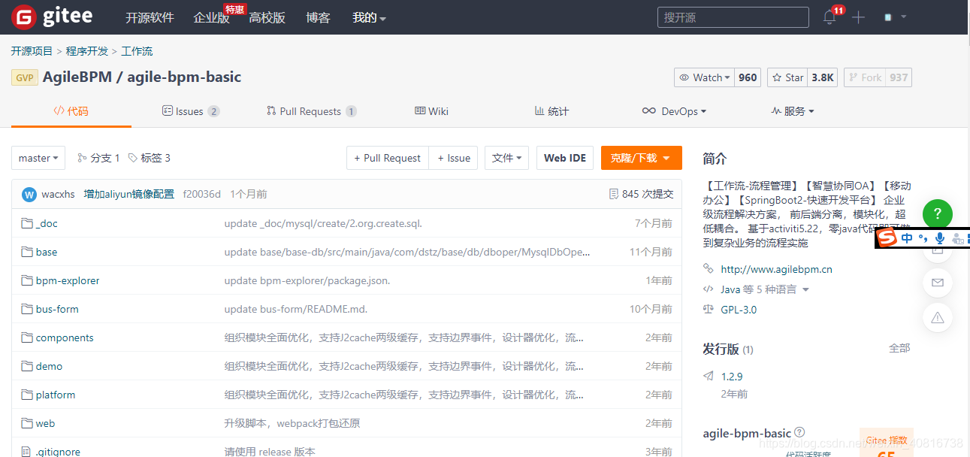Open 企业版 in top navigation

pyautogui.click(x=211, y=17)
